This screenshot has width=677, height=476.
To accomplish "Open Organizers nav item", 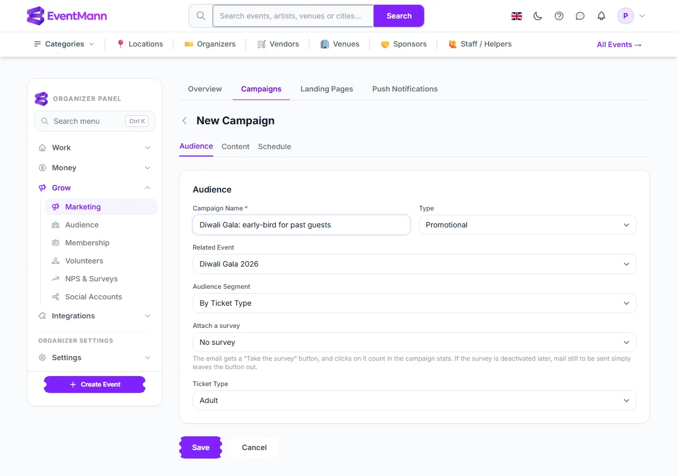I will tap(210, 44).
